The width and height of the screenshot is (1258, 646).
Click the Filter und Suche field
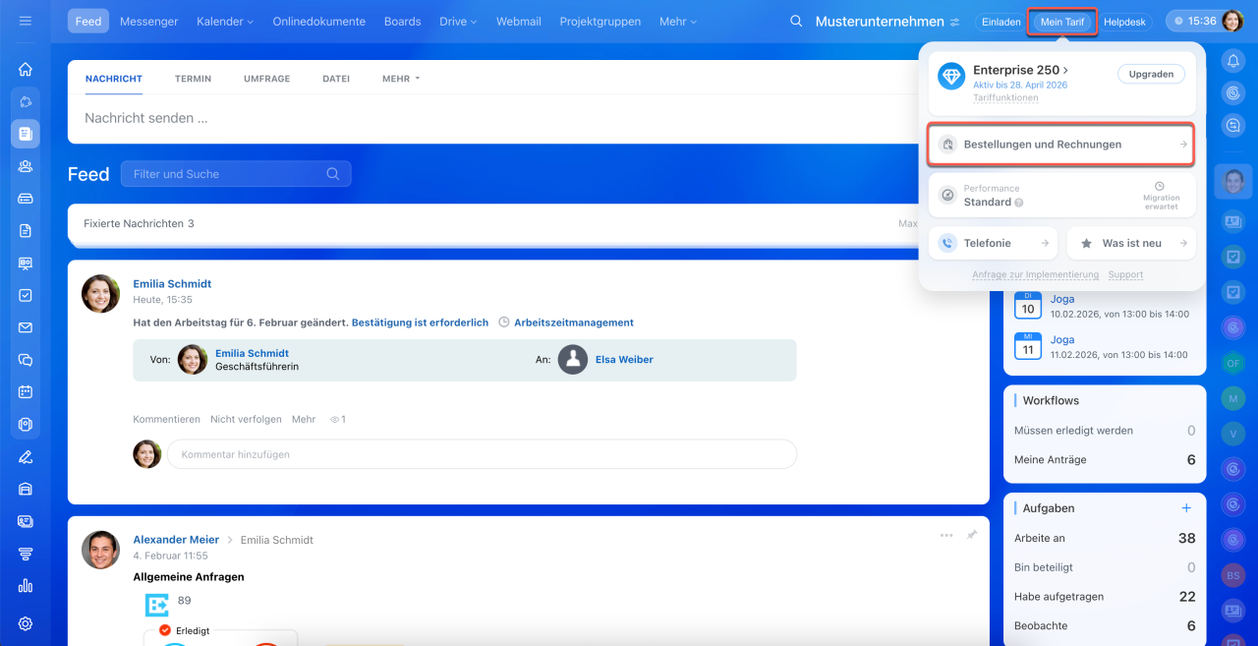228,174
